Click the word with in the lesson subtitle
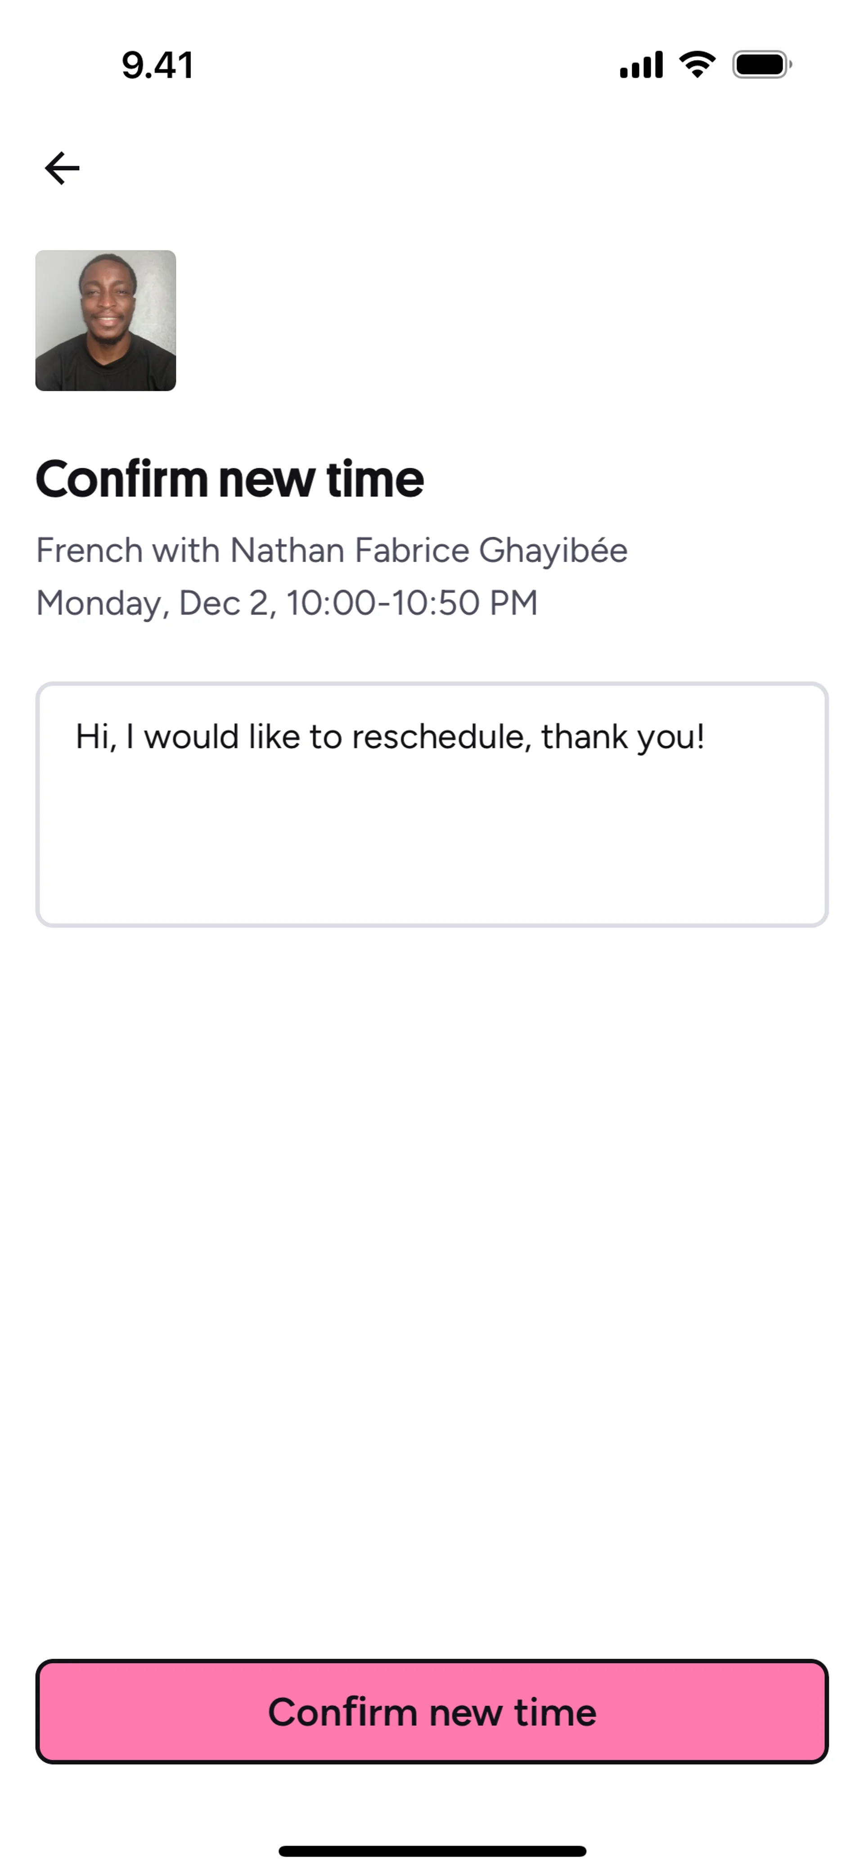 tap(185, 550)
